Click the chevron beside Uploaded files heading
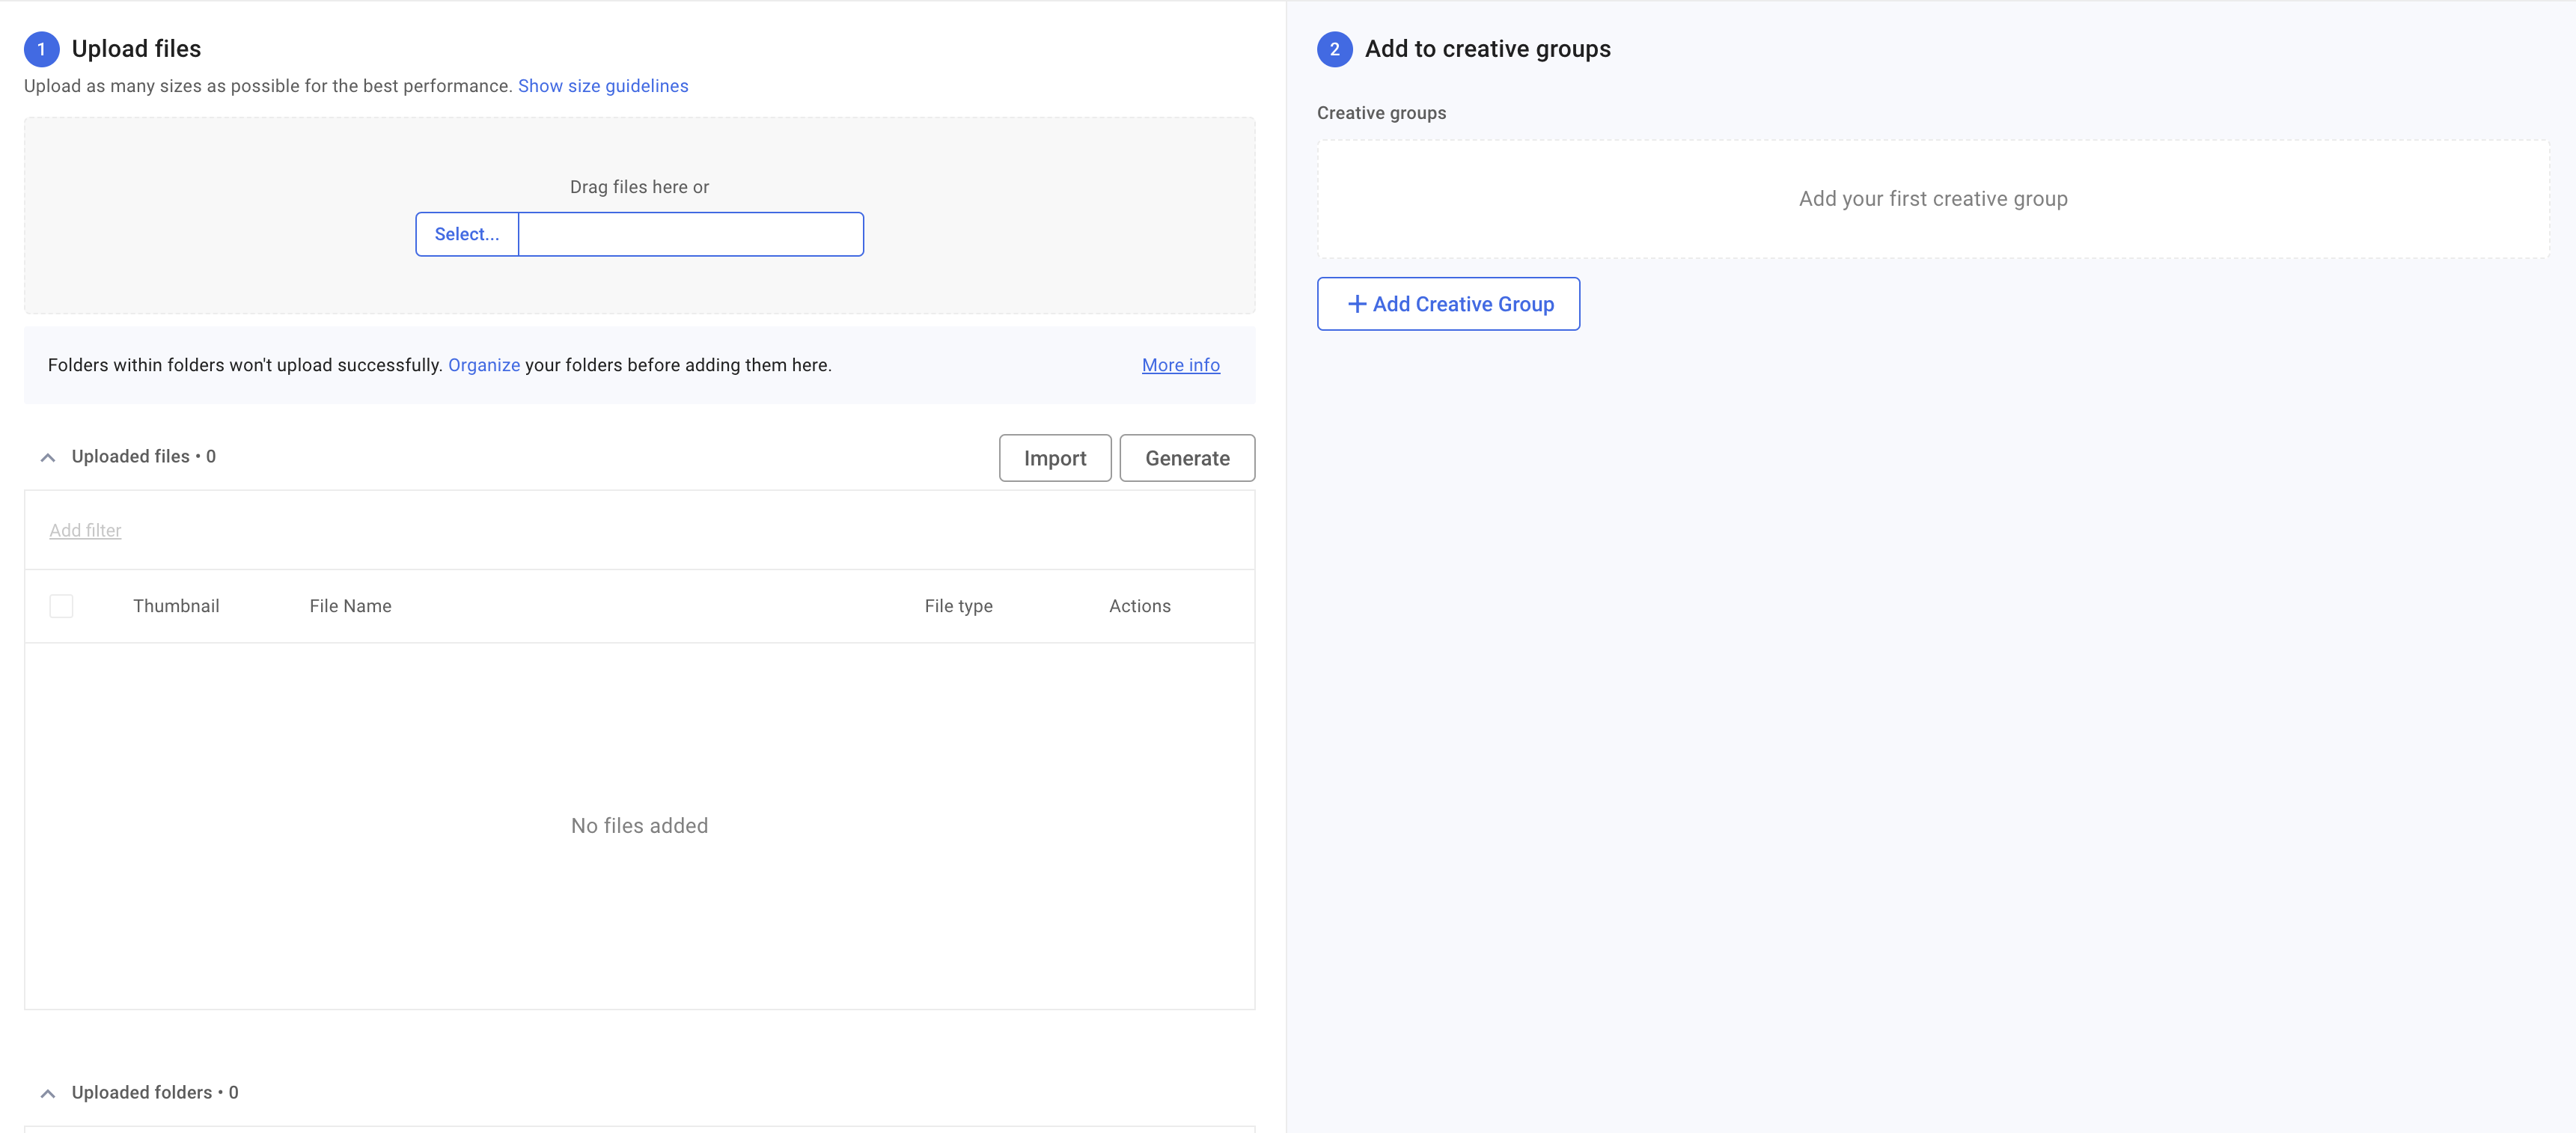Viewport: 2576px width, 1133px height. (x=47, y=457)
